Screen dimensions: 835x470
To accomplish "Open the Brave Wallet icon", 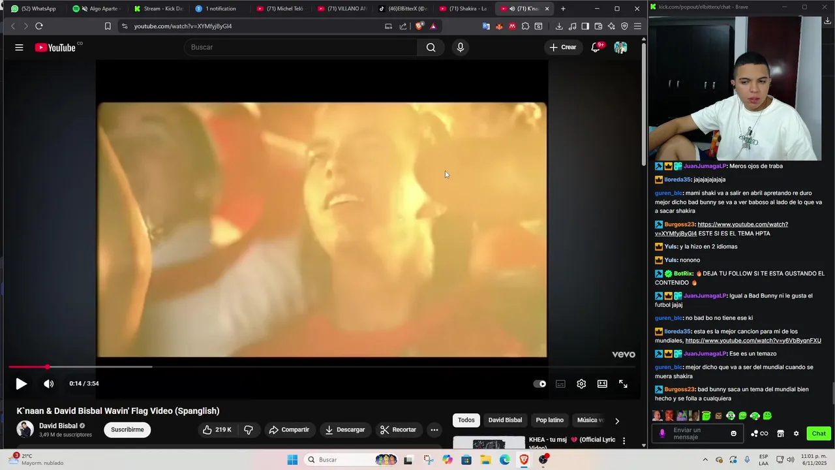I will [598, 26].
